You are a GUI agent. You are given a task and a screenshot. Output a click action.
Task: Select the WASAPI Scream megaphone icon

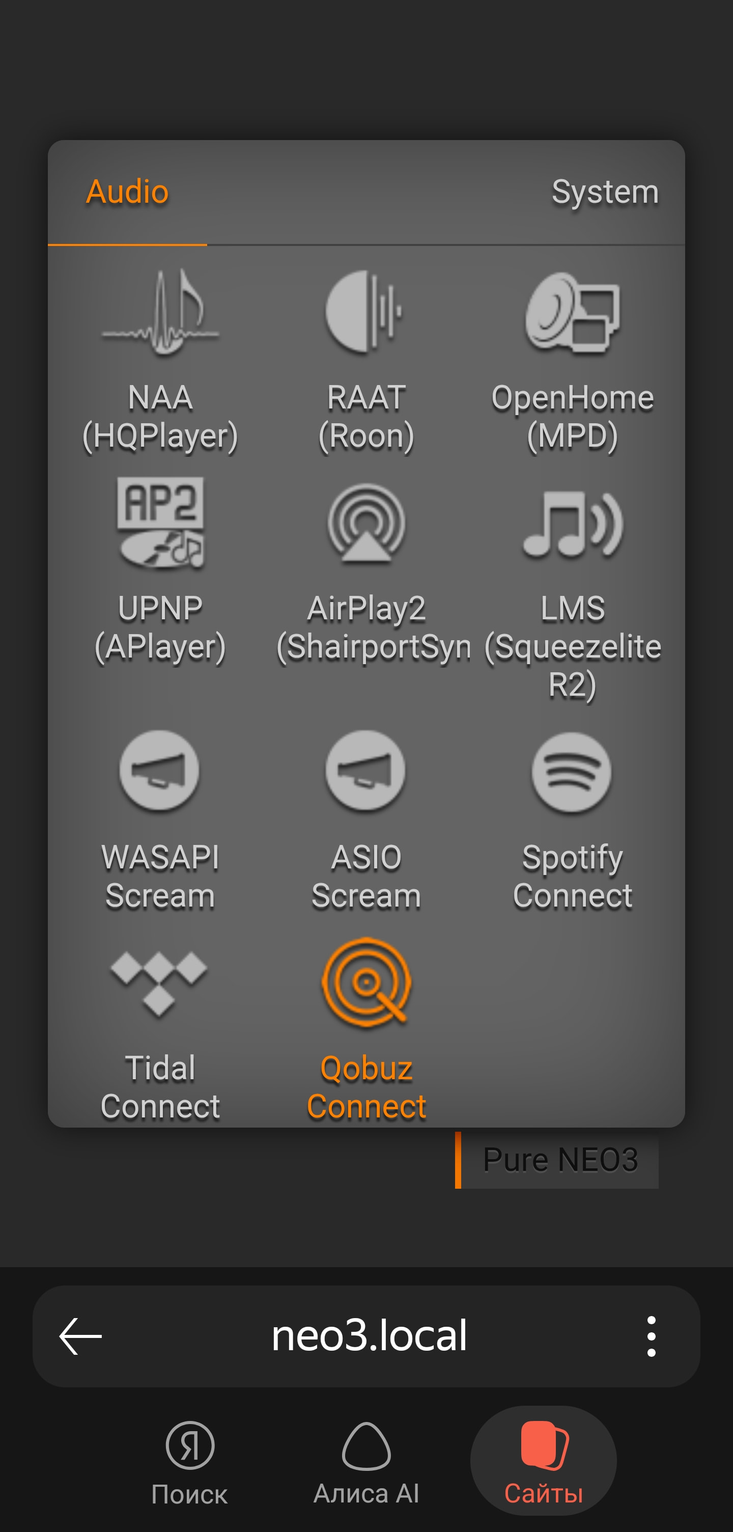pyautogui.click(x=159, y=770)
